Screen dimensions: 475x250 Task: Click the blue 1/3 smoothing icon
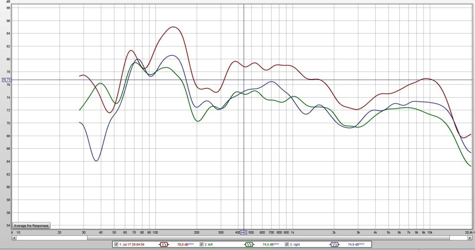(x=334, y=245)
